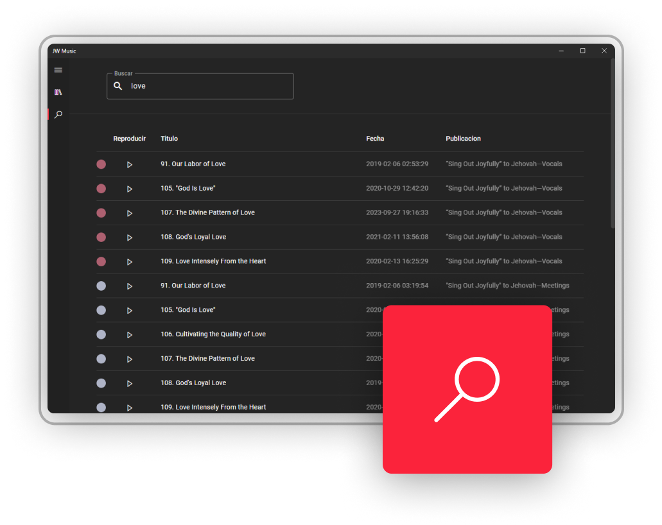The height and width of the screenshot is (525, 662).
Task: Play first "105. God Is Love" vocals track
Action: point(129,189)
